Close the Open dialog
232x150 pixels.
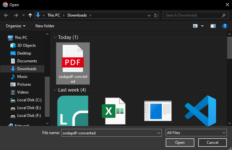227,5
